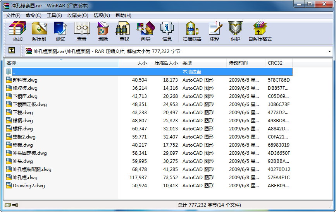Click the file icon of 下模座.dwg

pyautogui.click(x=9, y=96)
